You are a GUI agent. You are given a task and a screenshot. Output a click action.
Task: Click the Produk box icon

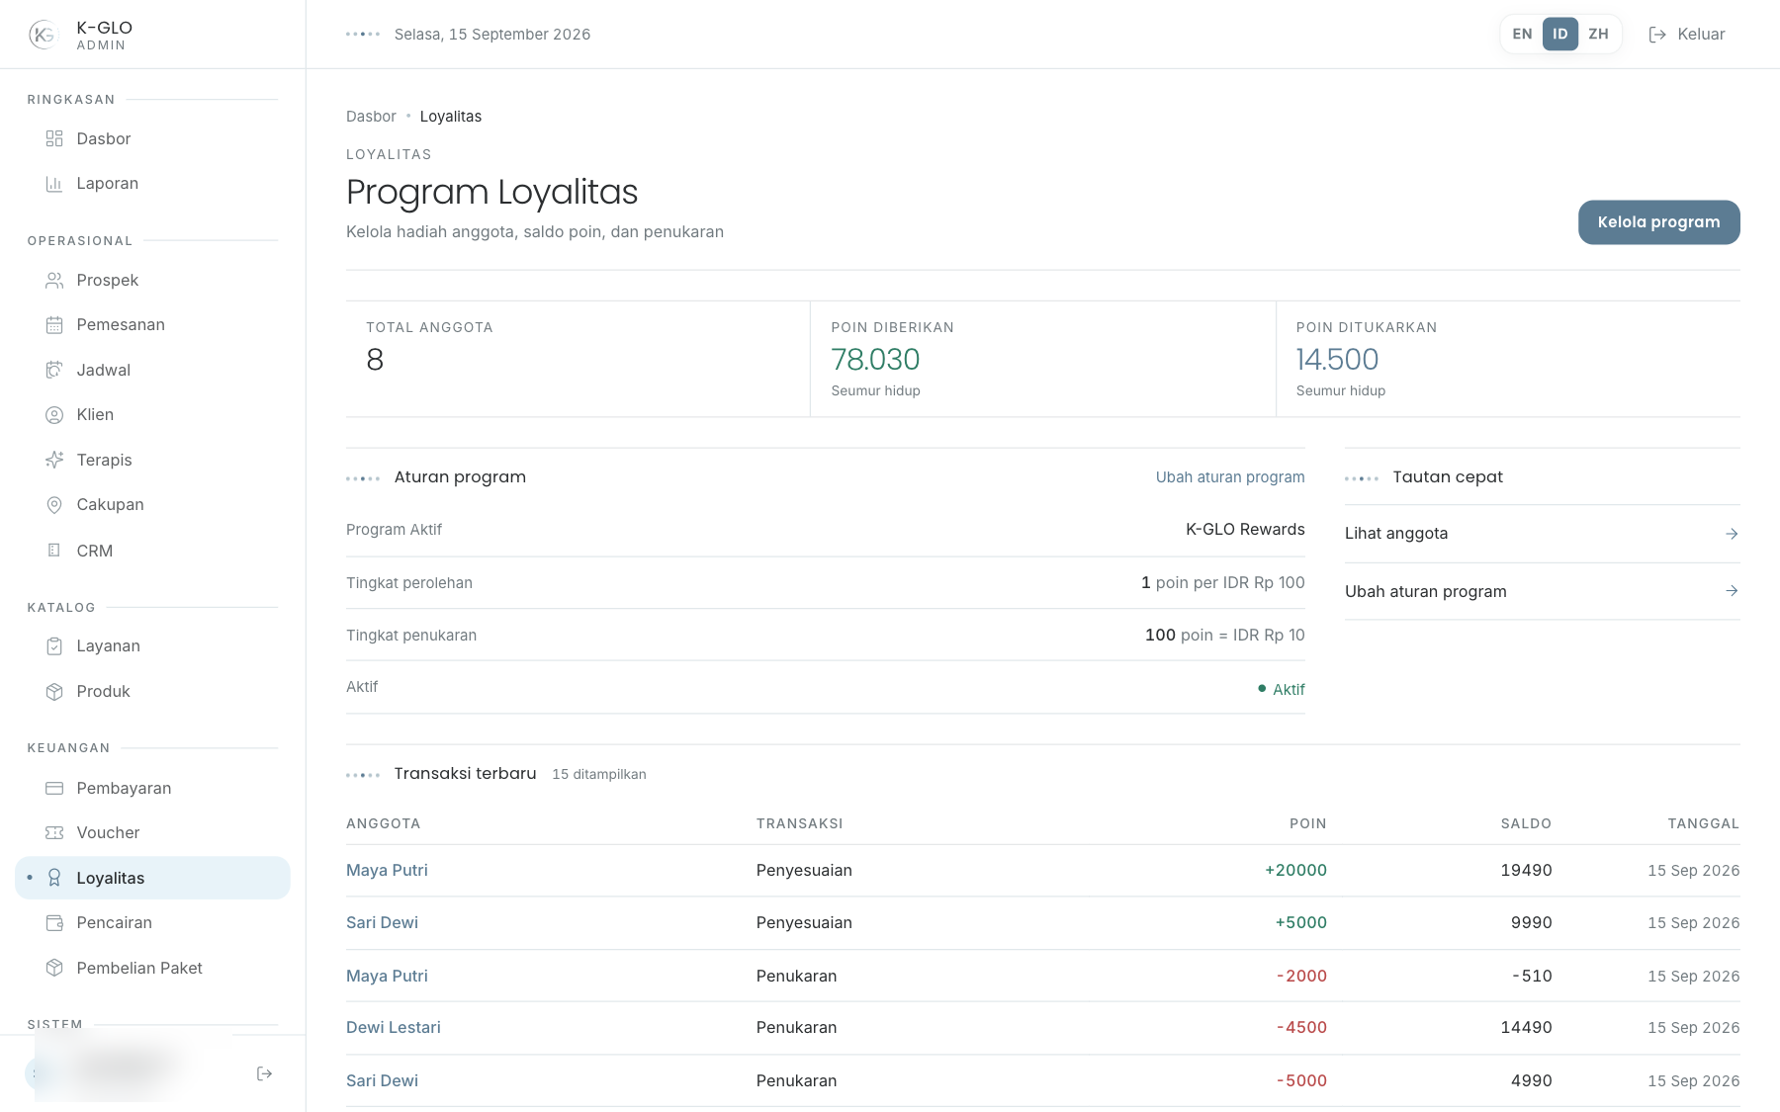[54, 692]
